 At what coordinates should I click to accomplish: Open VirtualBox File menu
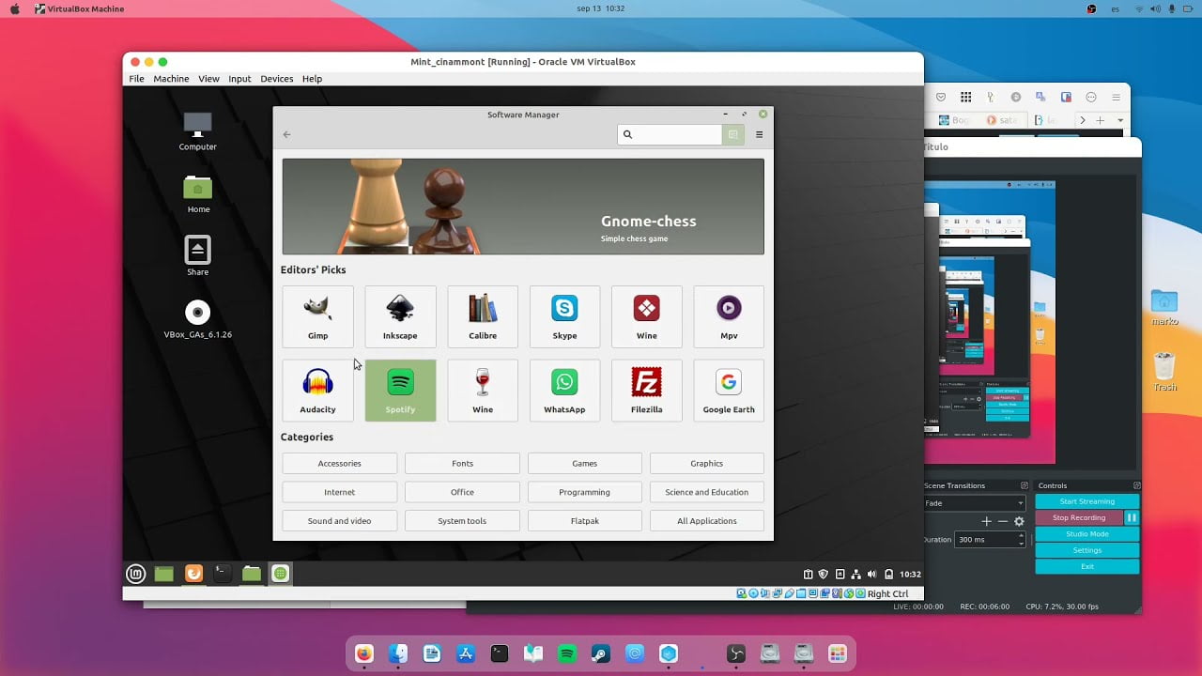point(136,79)
